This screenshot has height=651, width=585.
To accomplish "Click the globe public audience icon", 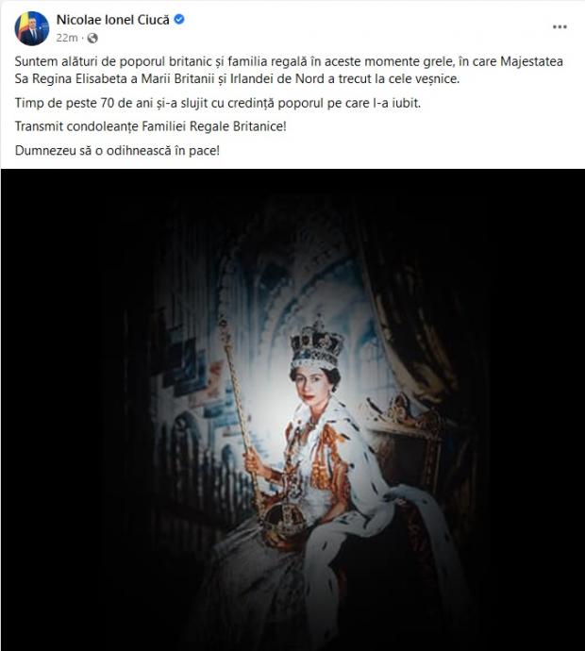I will 92,38.
